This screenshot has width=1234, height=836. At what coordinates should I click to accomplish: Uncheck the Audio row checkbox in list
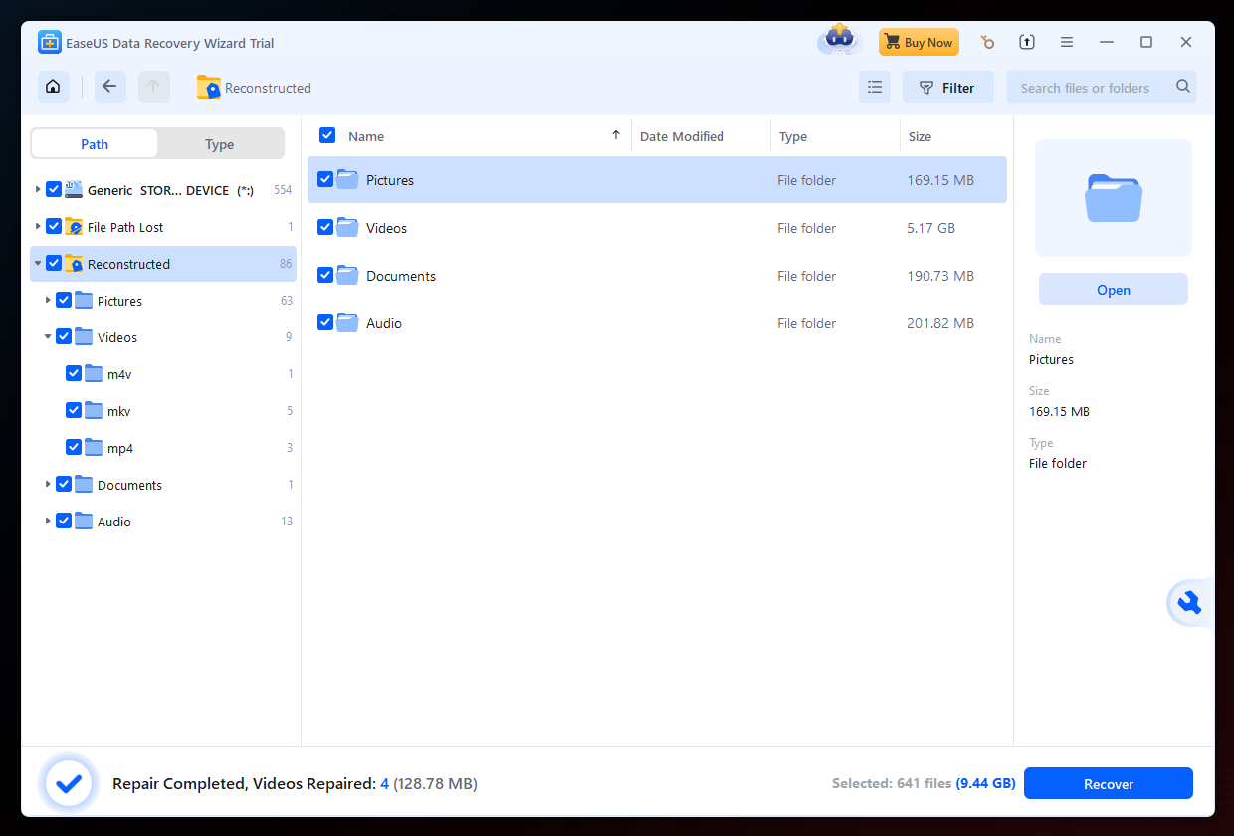click(325, 322)
